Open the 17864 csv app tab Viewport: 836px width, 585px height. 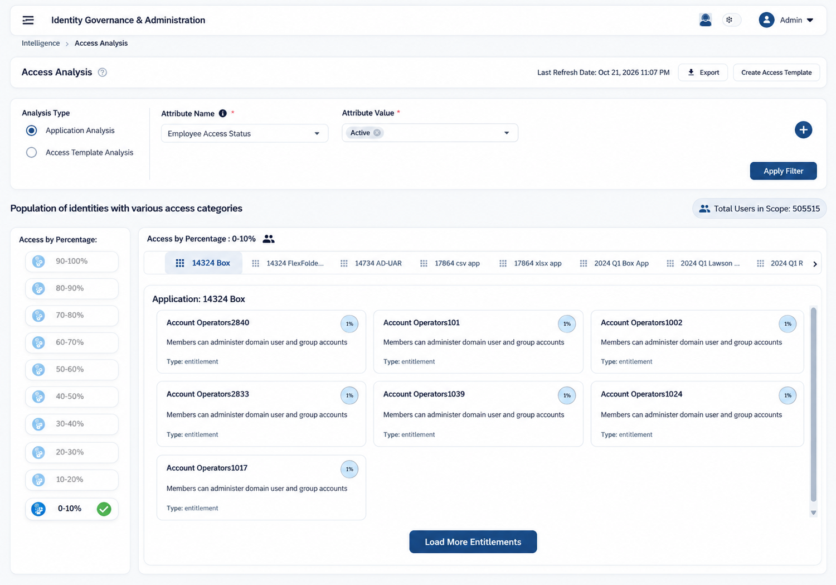pyautogui.click(x=450, y=263)
